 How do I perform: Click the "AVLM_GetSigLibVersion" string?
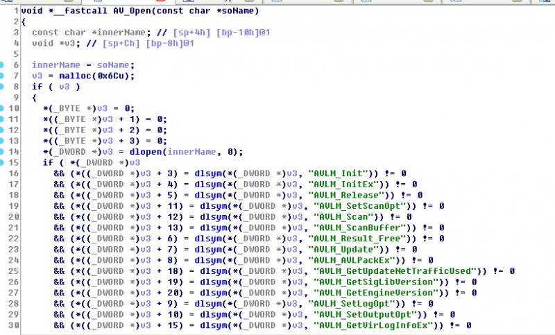click(x=376, y=282)
